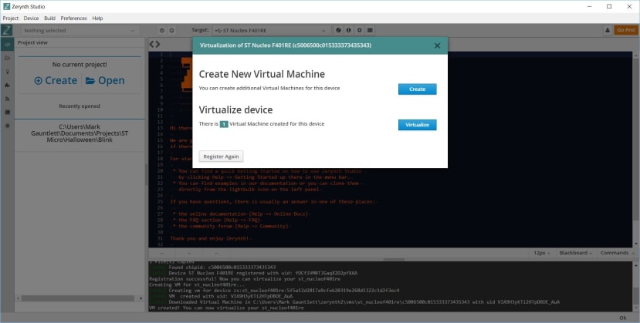Click the Ok status text
640x323 pixels.
(x=622, y=318)
